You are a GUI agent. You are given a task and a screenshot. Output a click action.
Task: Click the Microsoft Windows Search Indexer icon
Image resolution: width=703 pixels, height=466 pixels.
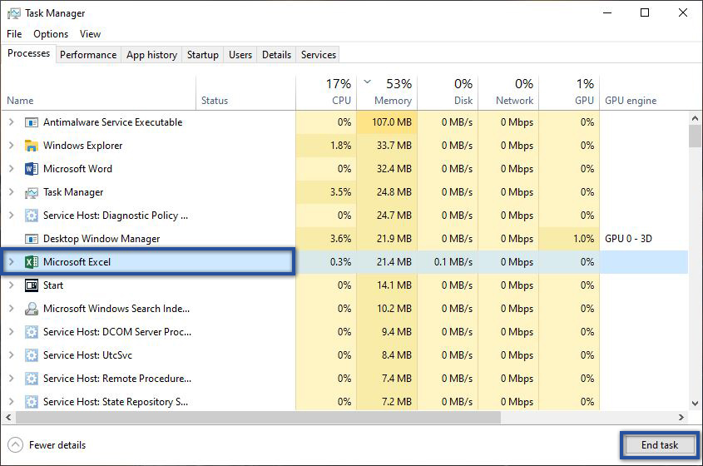point(32,309)
